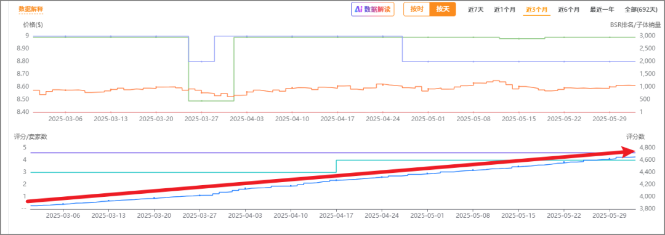This screenshot has height=235, width=665.
Task: Open the AI 数据解读 button
Action: (373, 9)
